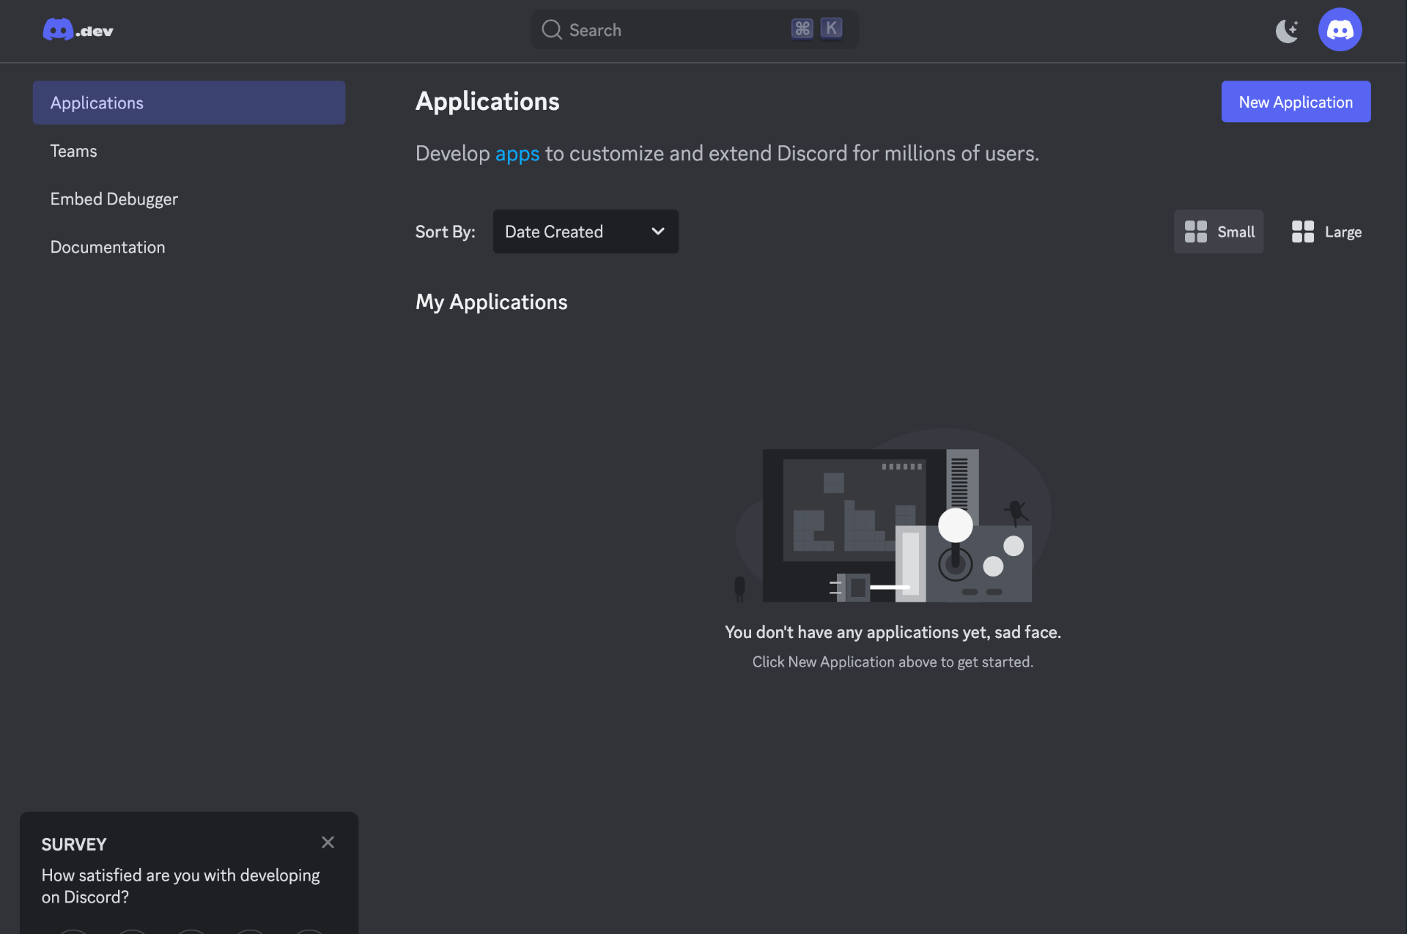Click the 'You don't have any applications yet' text
This screenshot has width=1407, height=934.
(x=893, y=632)
